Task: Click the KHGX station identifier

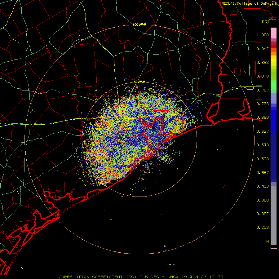Action: click(x=173, y=277)
